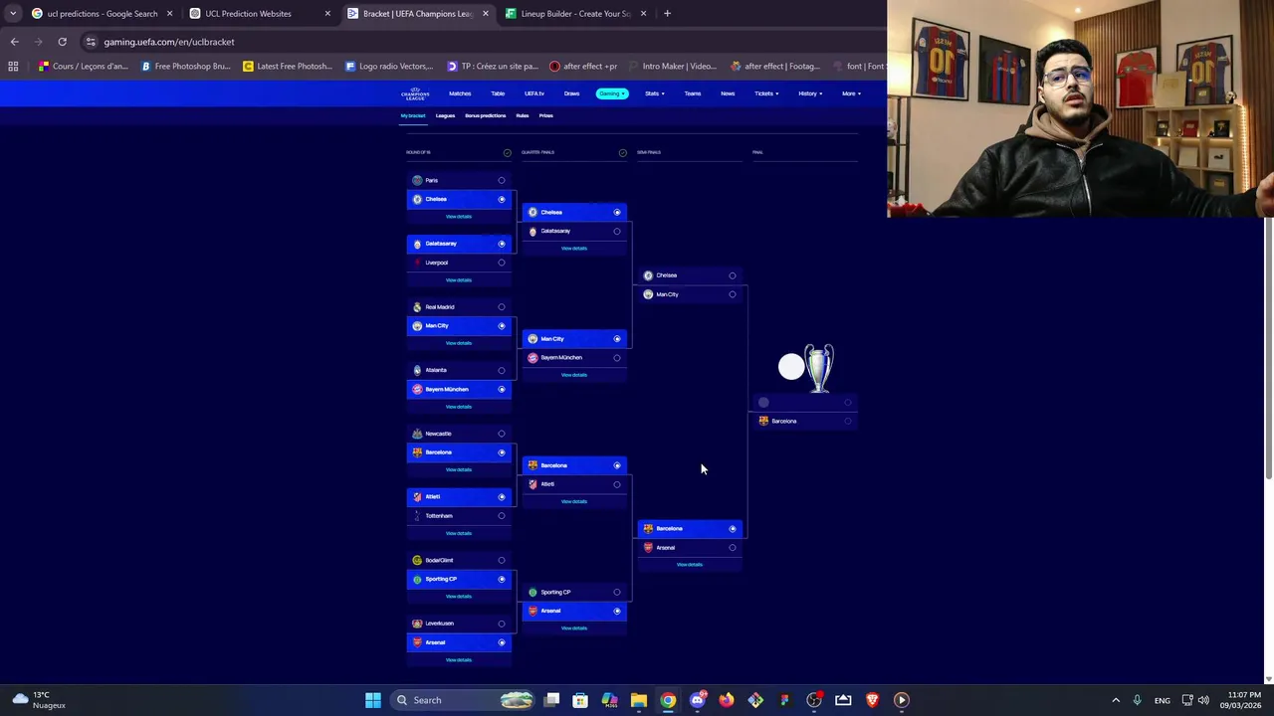The width and height of the screenshot is (1274, 716).
Task: Expand the More dropdown menu
Action: pos(850,93)
